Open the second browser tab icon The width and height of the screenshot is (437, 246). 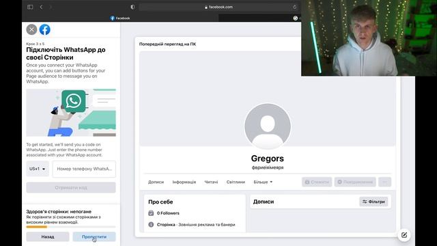point(296,18)
